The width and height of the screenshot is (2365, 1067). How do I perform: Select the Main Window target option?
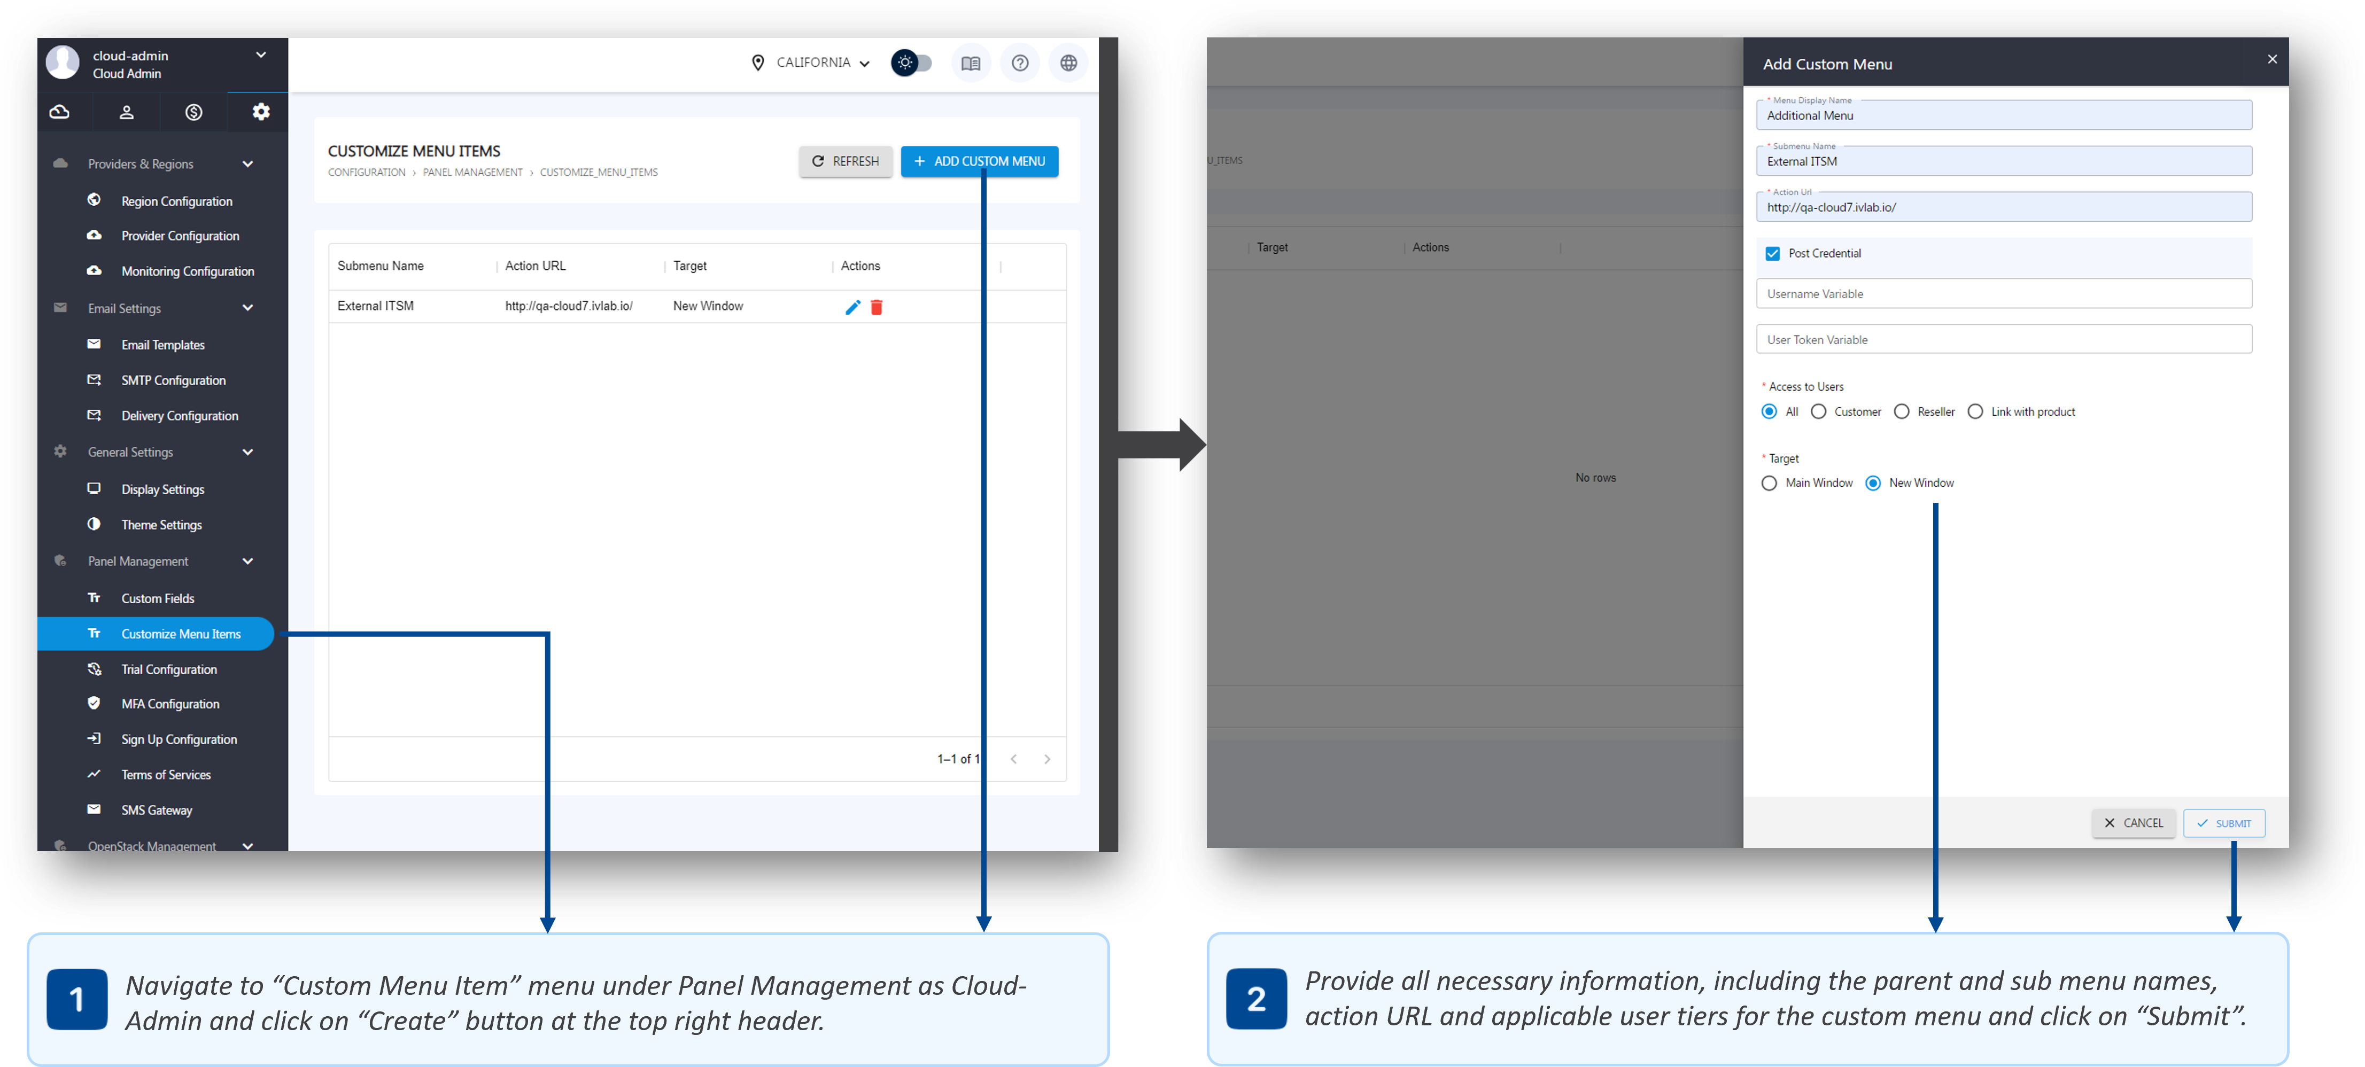[x=1769, y=484]
